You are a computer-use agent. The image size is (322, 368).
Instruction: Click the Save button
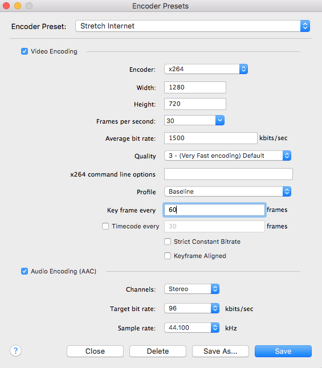click(x=283, y=351)
